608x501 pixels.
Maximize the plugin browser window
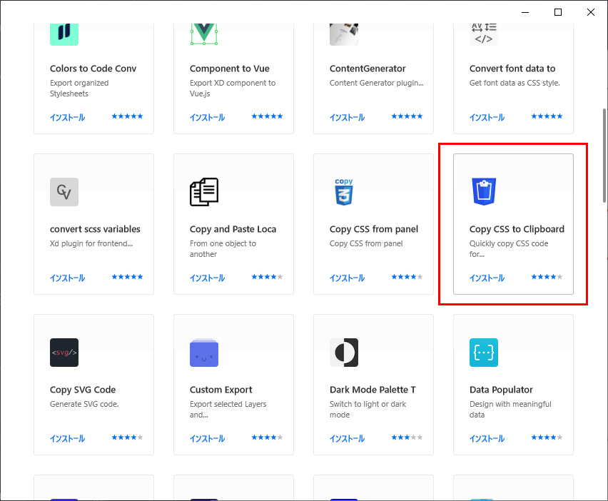558,12
